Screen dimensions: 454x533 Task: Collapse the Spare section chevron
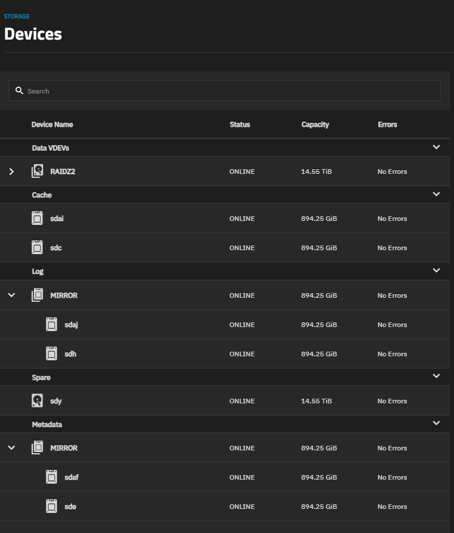point(436,376)
